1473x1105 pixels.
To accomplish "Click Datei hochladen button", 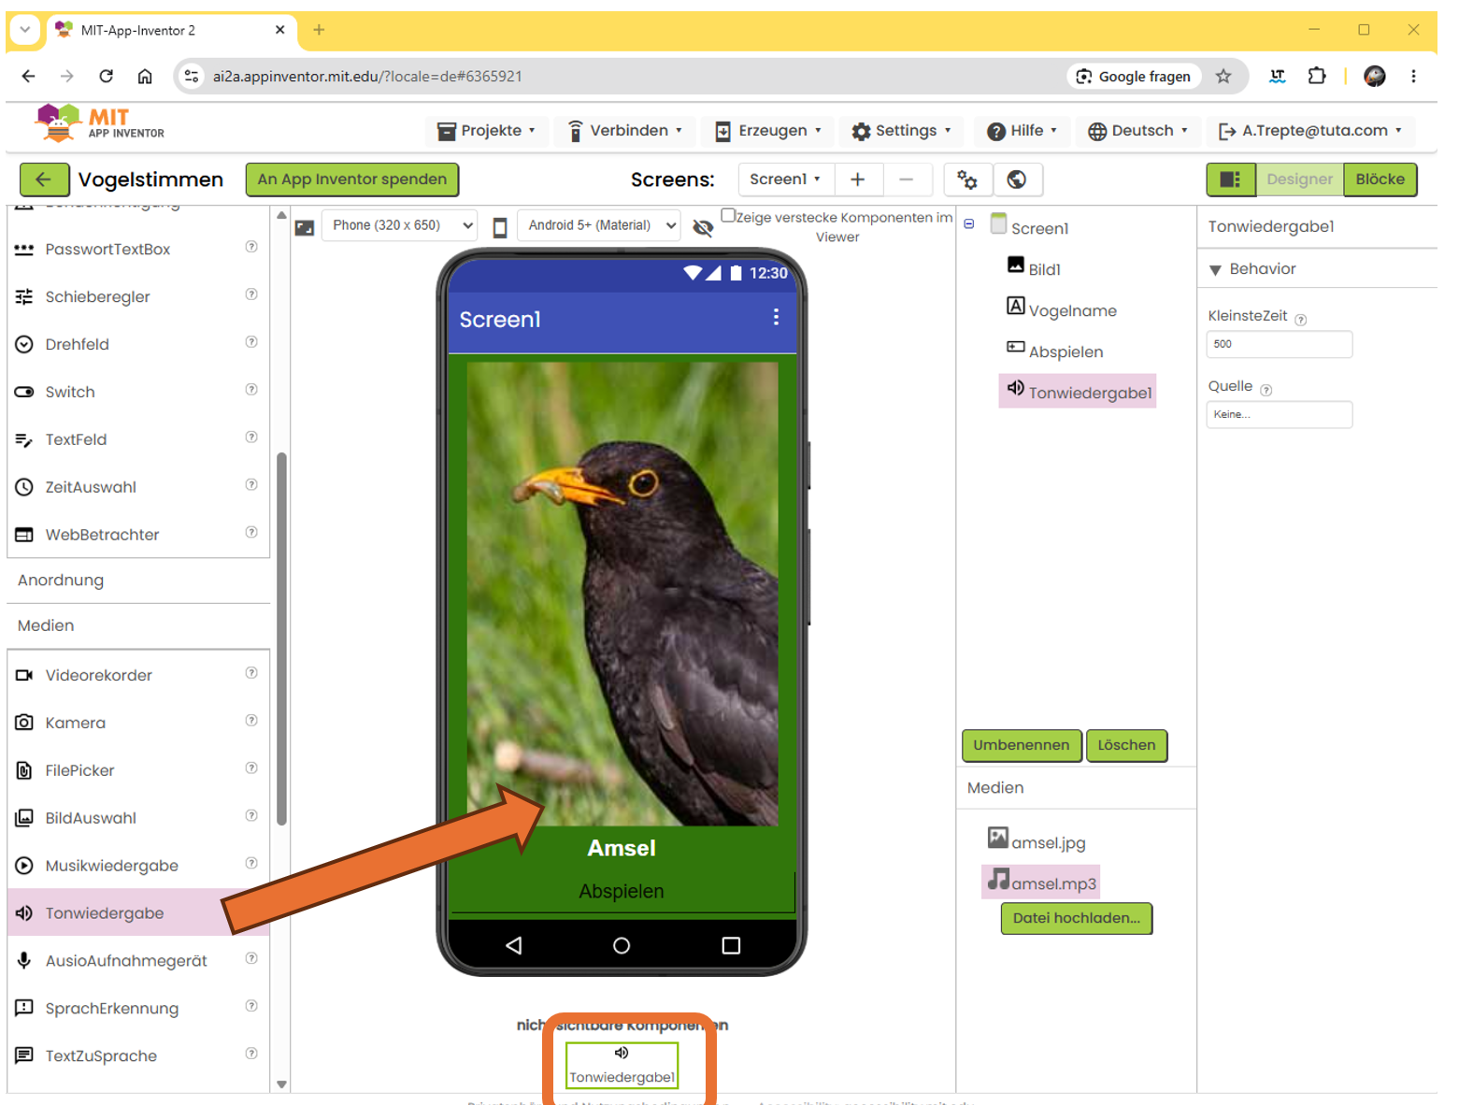I will point(1077,918).
